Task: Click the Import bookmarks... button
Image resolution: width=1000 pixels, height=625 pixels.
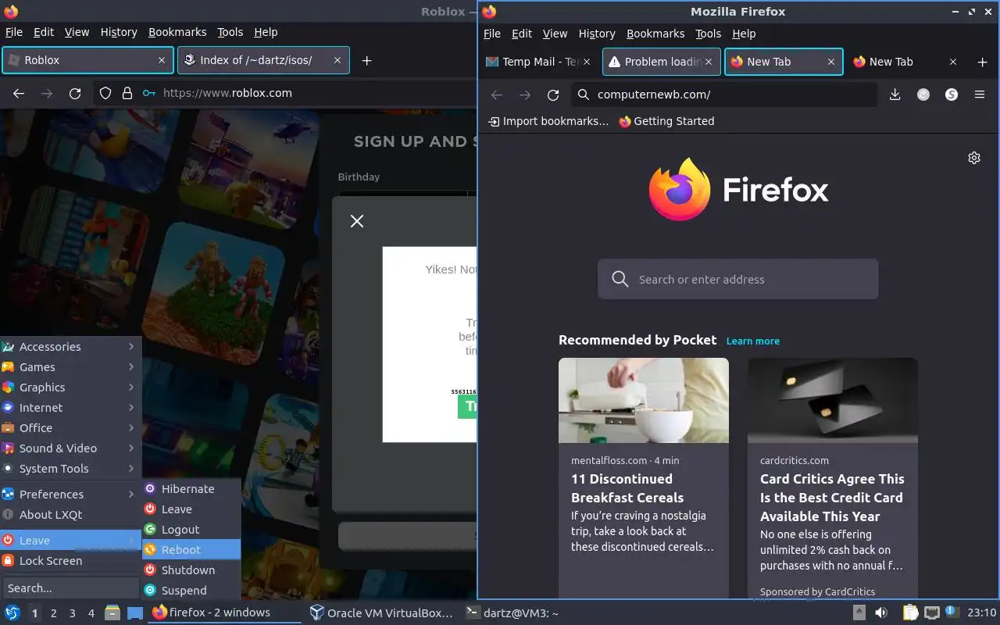Action: [x=548, y=121]
